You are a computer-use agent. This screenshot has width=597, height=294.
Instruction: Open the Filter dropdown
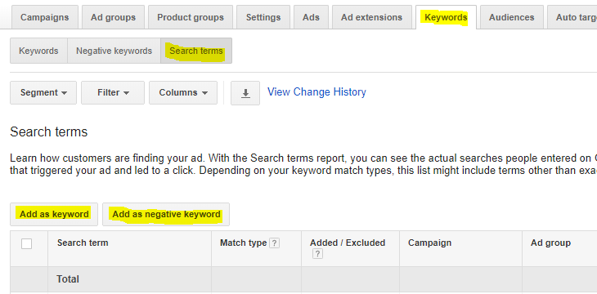(113, 92)
